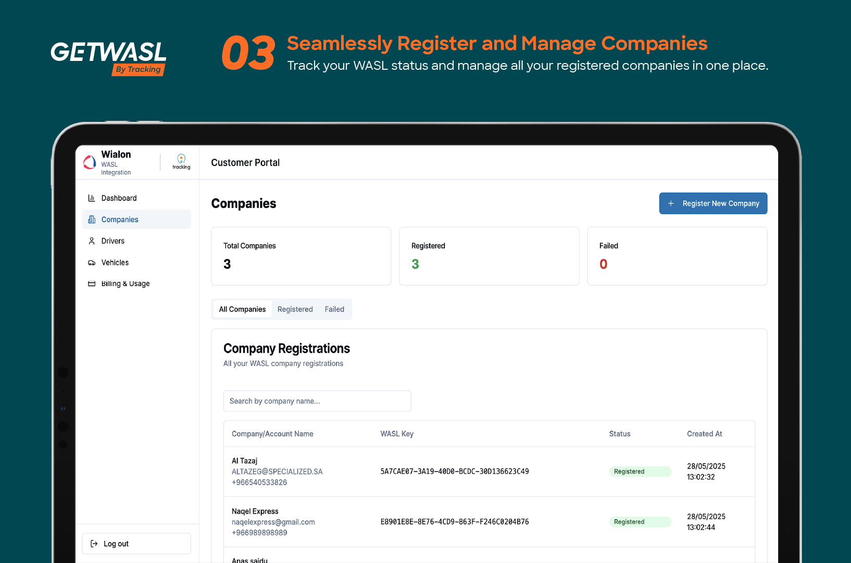Go to Drivers section
Screen dimensions: 851x563
click(136, 241)
